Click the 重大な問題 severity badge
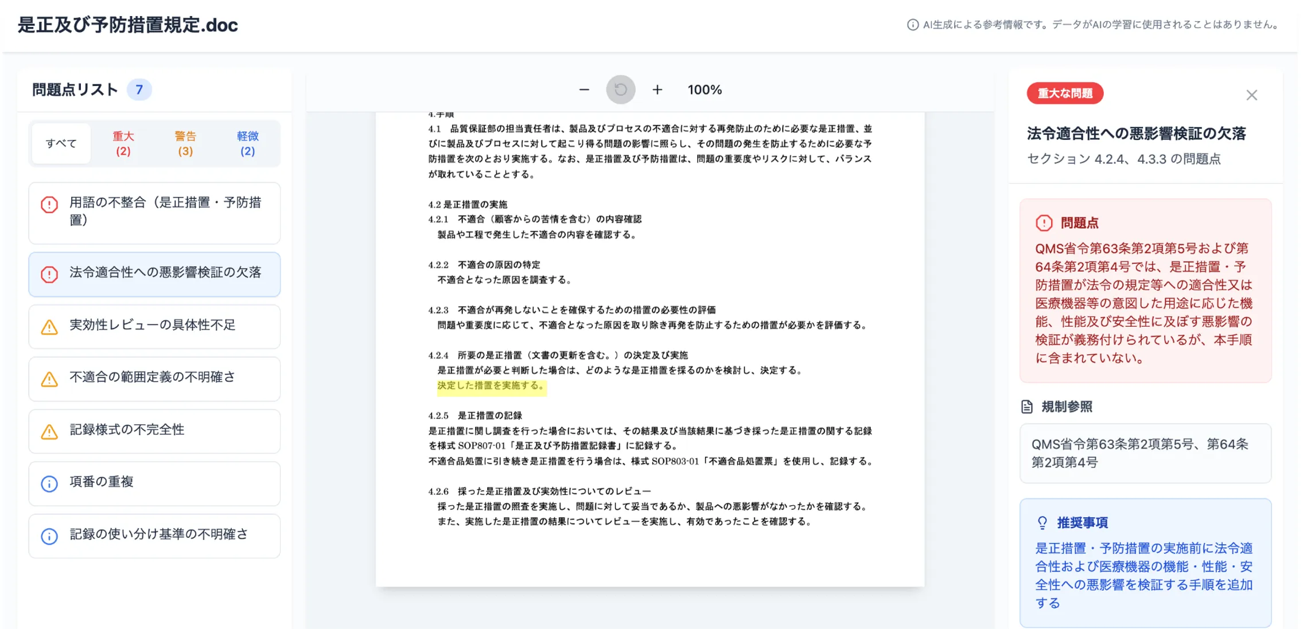This screenshot has height=629, width=1315. (1065, 93)
